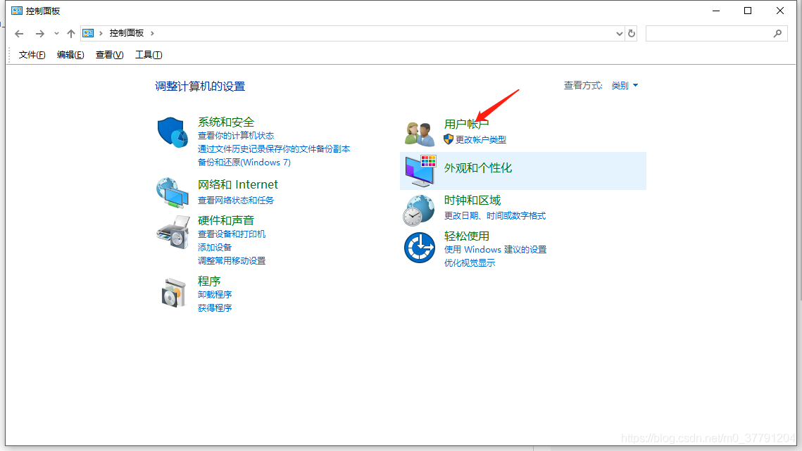The image size is (802, 451).
Task: Click 卸载程序 link
Action: 215,295
